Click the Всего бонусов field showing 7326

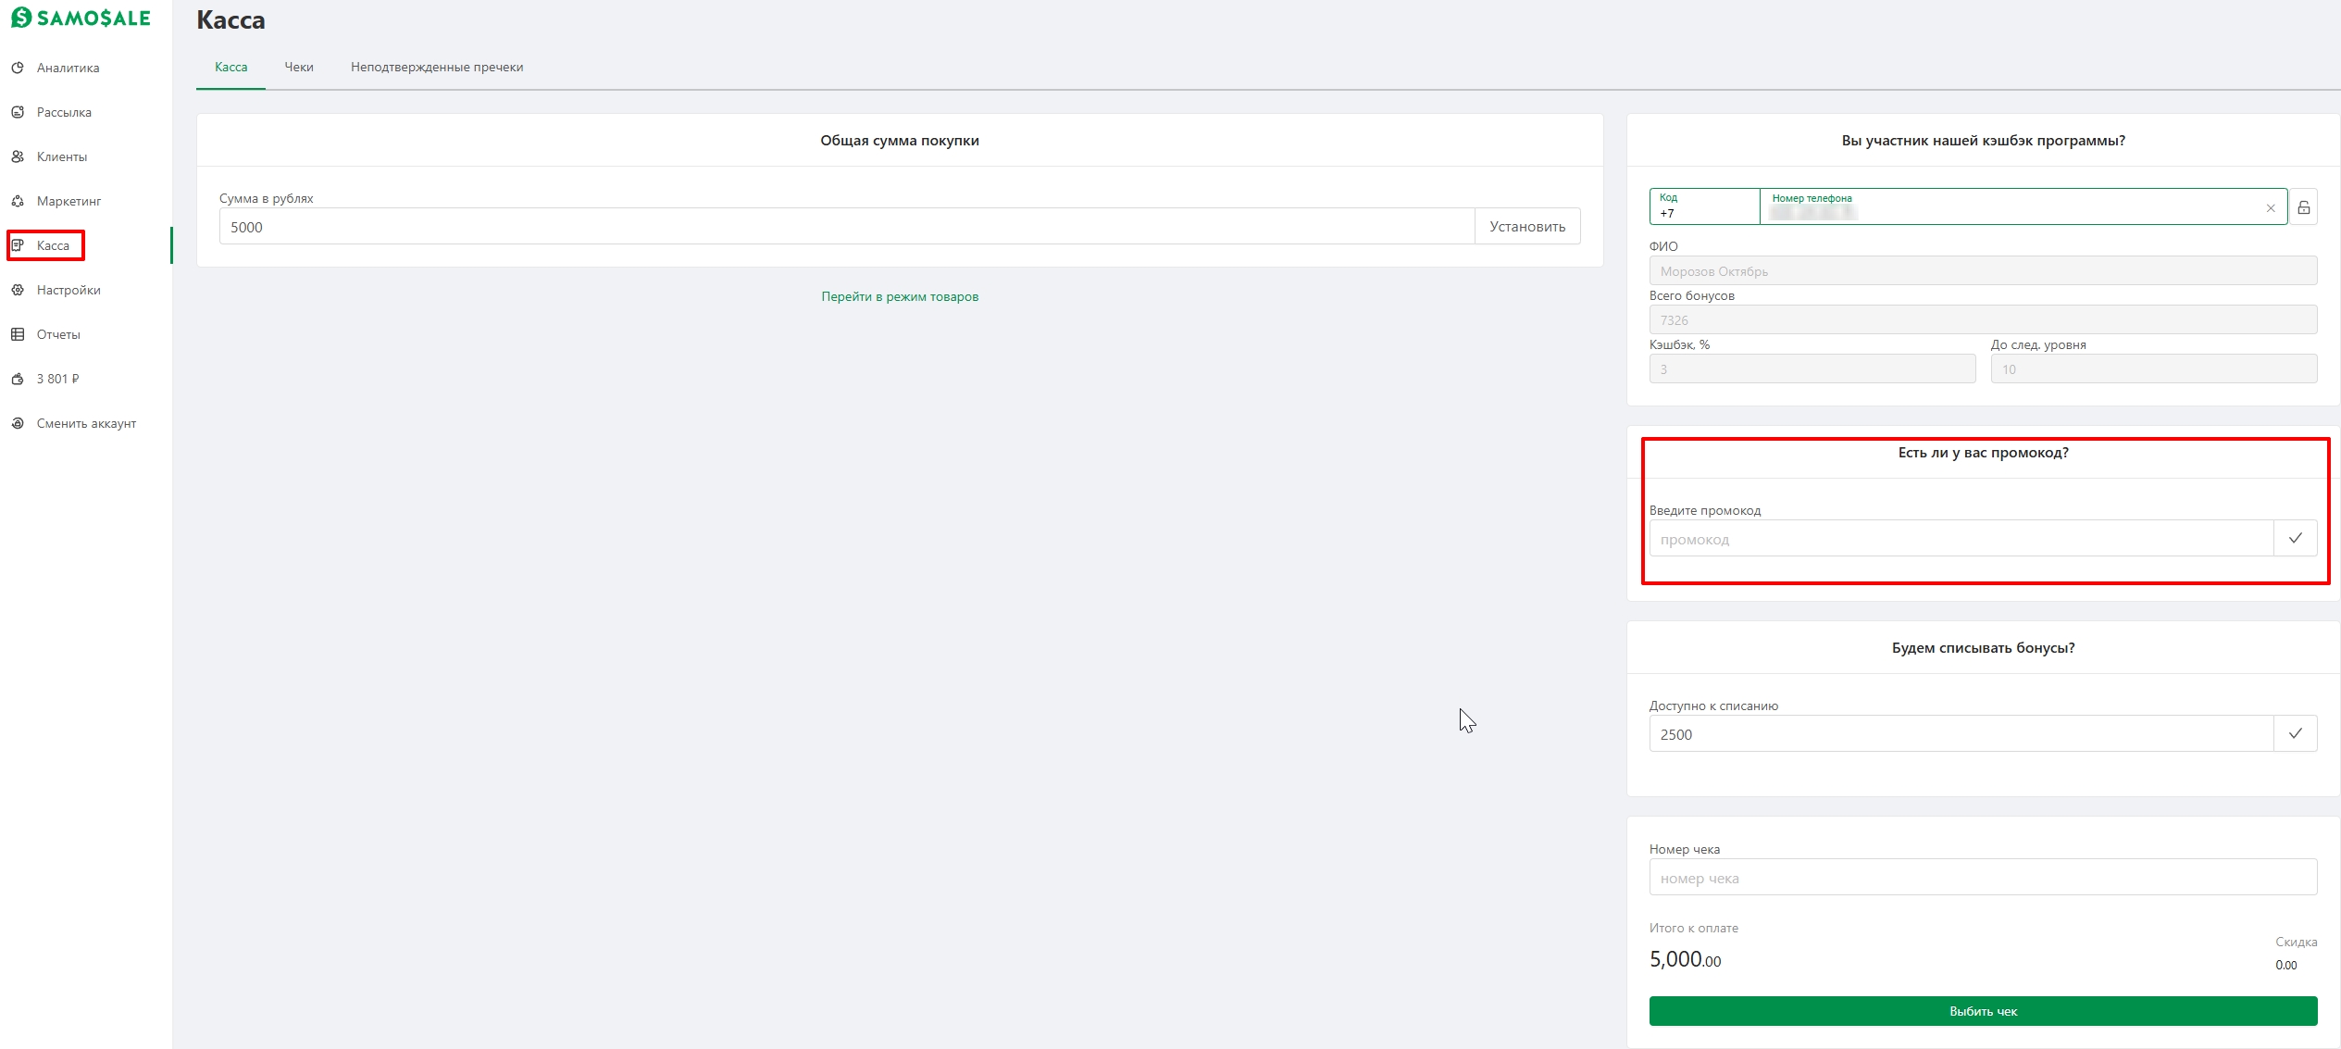point(1983,319)
